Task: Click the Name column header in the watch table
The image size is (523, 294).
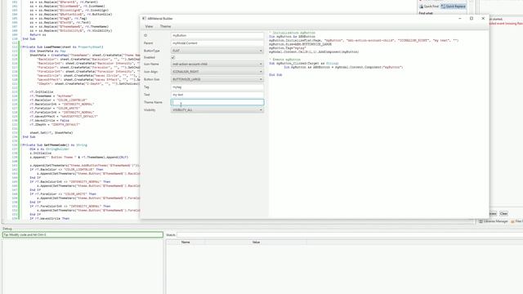Action: pyautogui.click(x=186, y=243)
